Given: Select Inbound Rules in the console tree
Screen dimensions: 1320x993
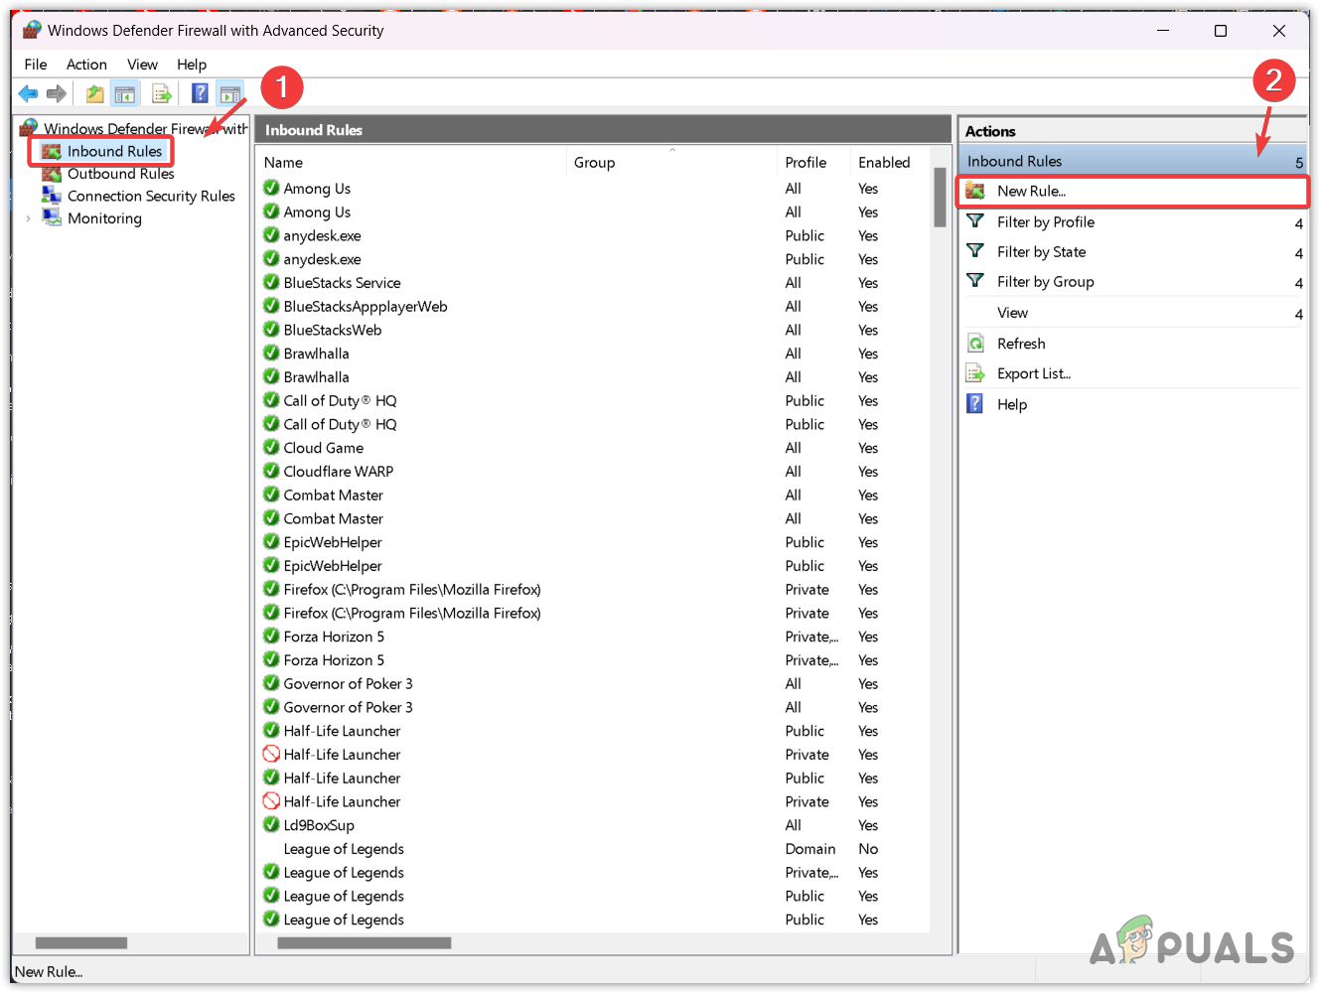Looking at the screenshot, I should [114, 151].
